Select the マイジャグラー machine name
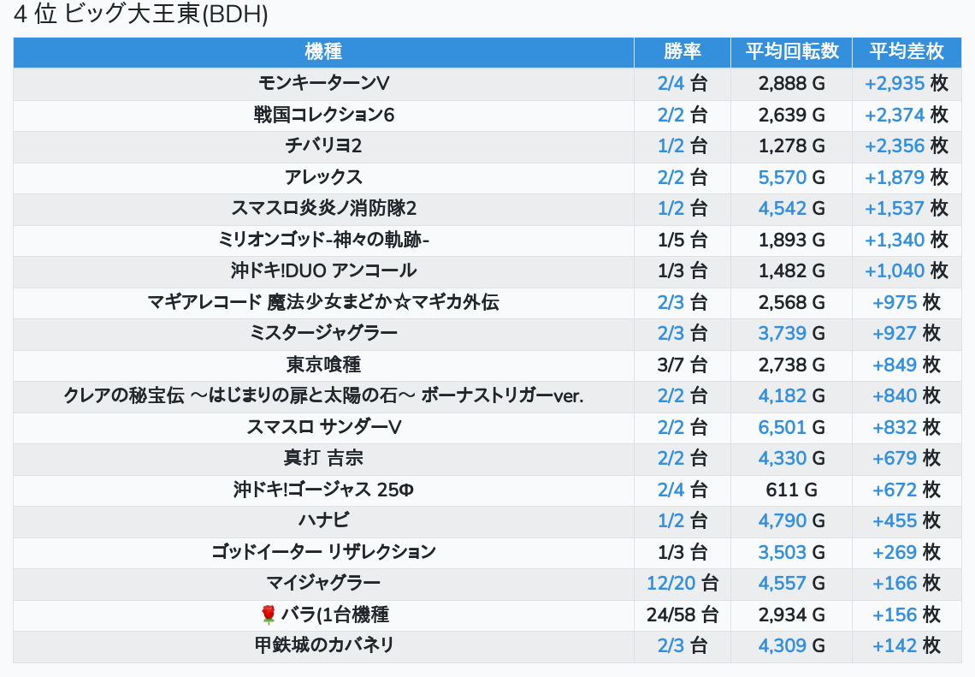This screenshot has width=975, height=677. click(323, 583)
